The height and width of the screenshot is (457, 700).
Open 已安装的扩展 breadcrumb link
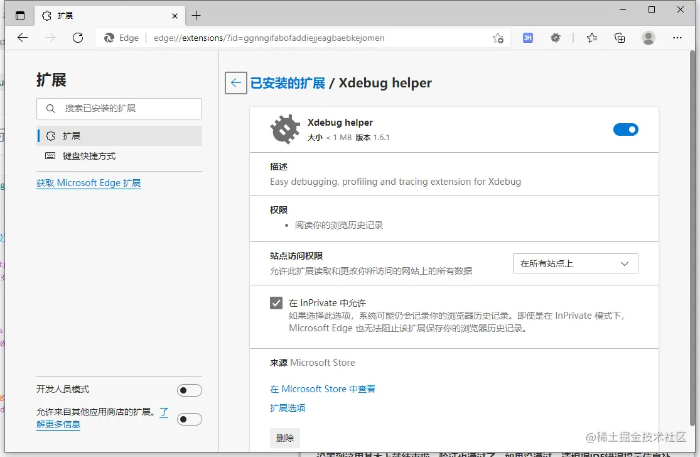pos(288,83)
